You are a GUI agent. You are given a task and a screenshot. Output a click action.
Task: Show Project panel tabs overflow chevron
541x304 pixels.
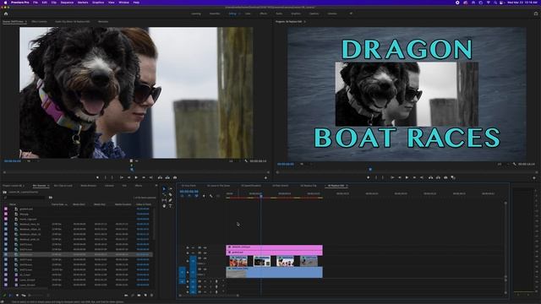pos(156,186)
